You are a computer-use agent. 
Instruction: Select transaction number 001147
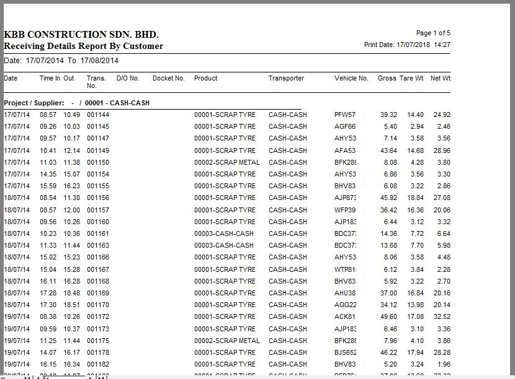pyautogui.click(x=98, y=138)
